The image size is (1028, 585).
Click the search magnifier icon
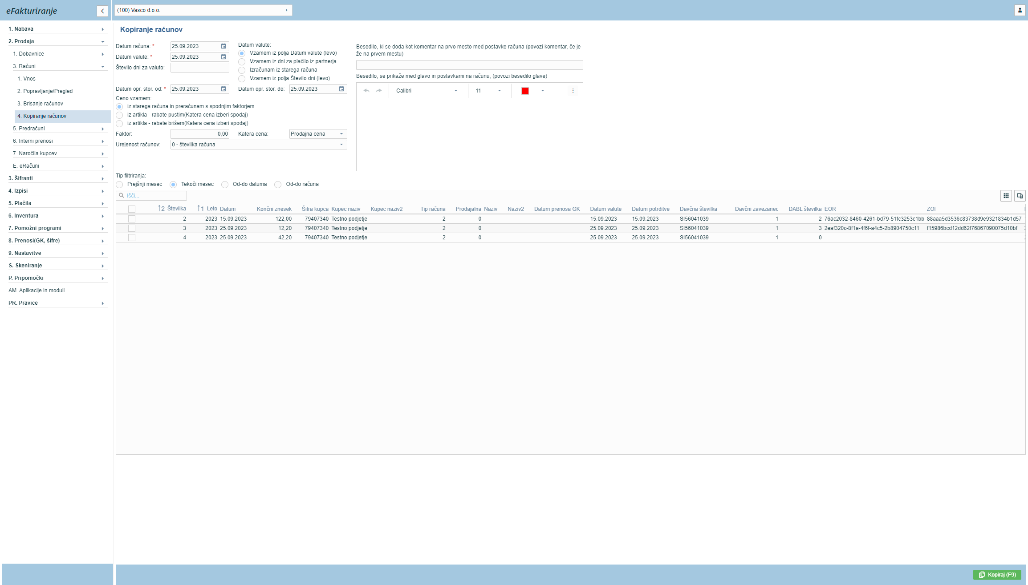coord(122,195)
